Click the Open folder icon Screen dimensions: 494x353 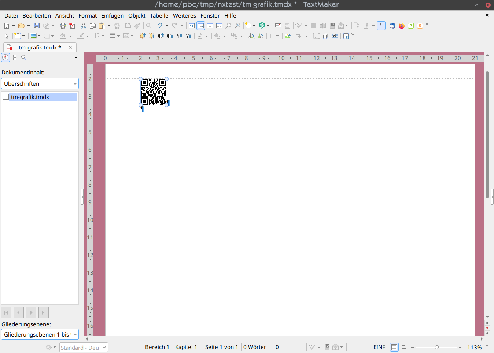(x=22, y=26)
